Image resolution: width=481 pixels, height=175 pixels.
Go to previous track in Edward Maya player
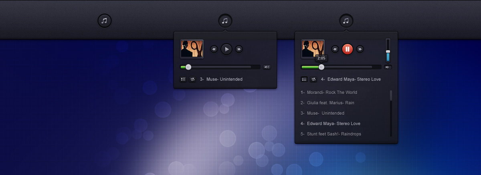coord(335,49)
